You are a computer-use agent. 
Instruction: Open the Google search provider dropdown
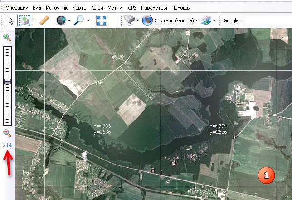(233, 20)
